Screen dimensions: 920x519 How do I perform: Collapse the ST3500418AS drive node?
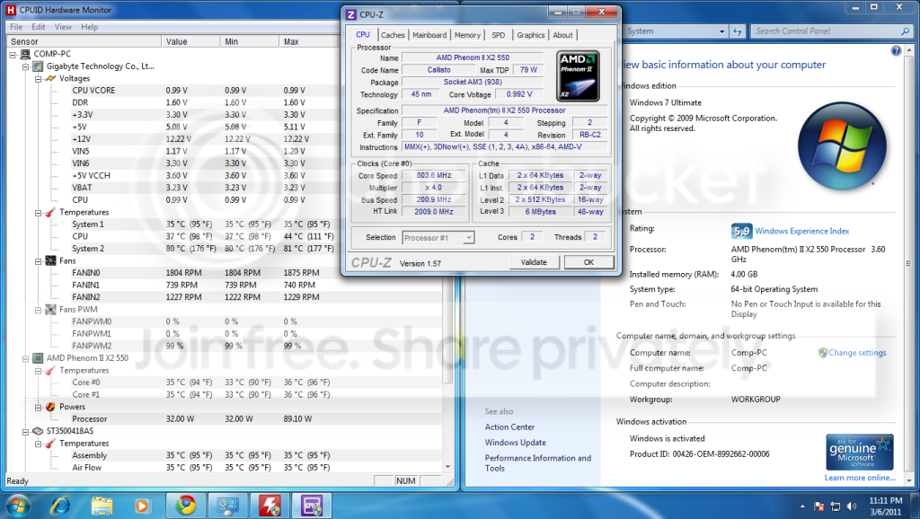[x=26, y=431]
